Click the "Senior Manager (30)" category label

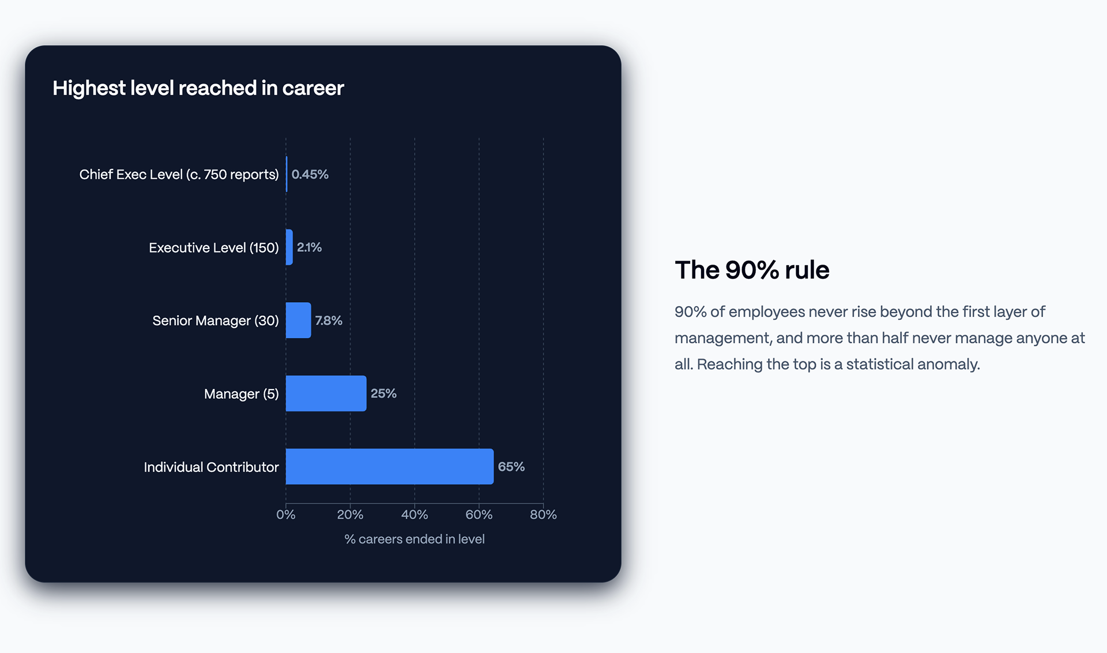click(215, 321)
